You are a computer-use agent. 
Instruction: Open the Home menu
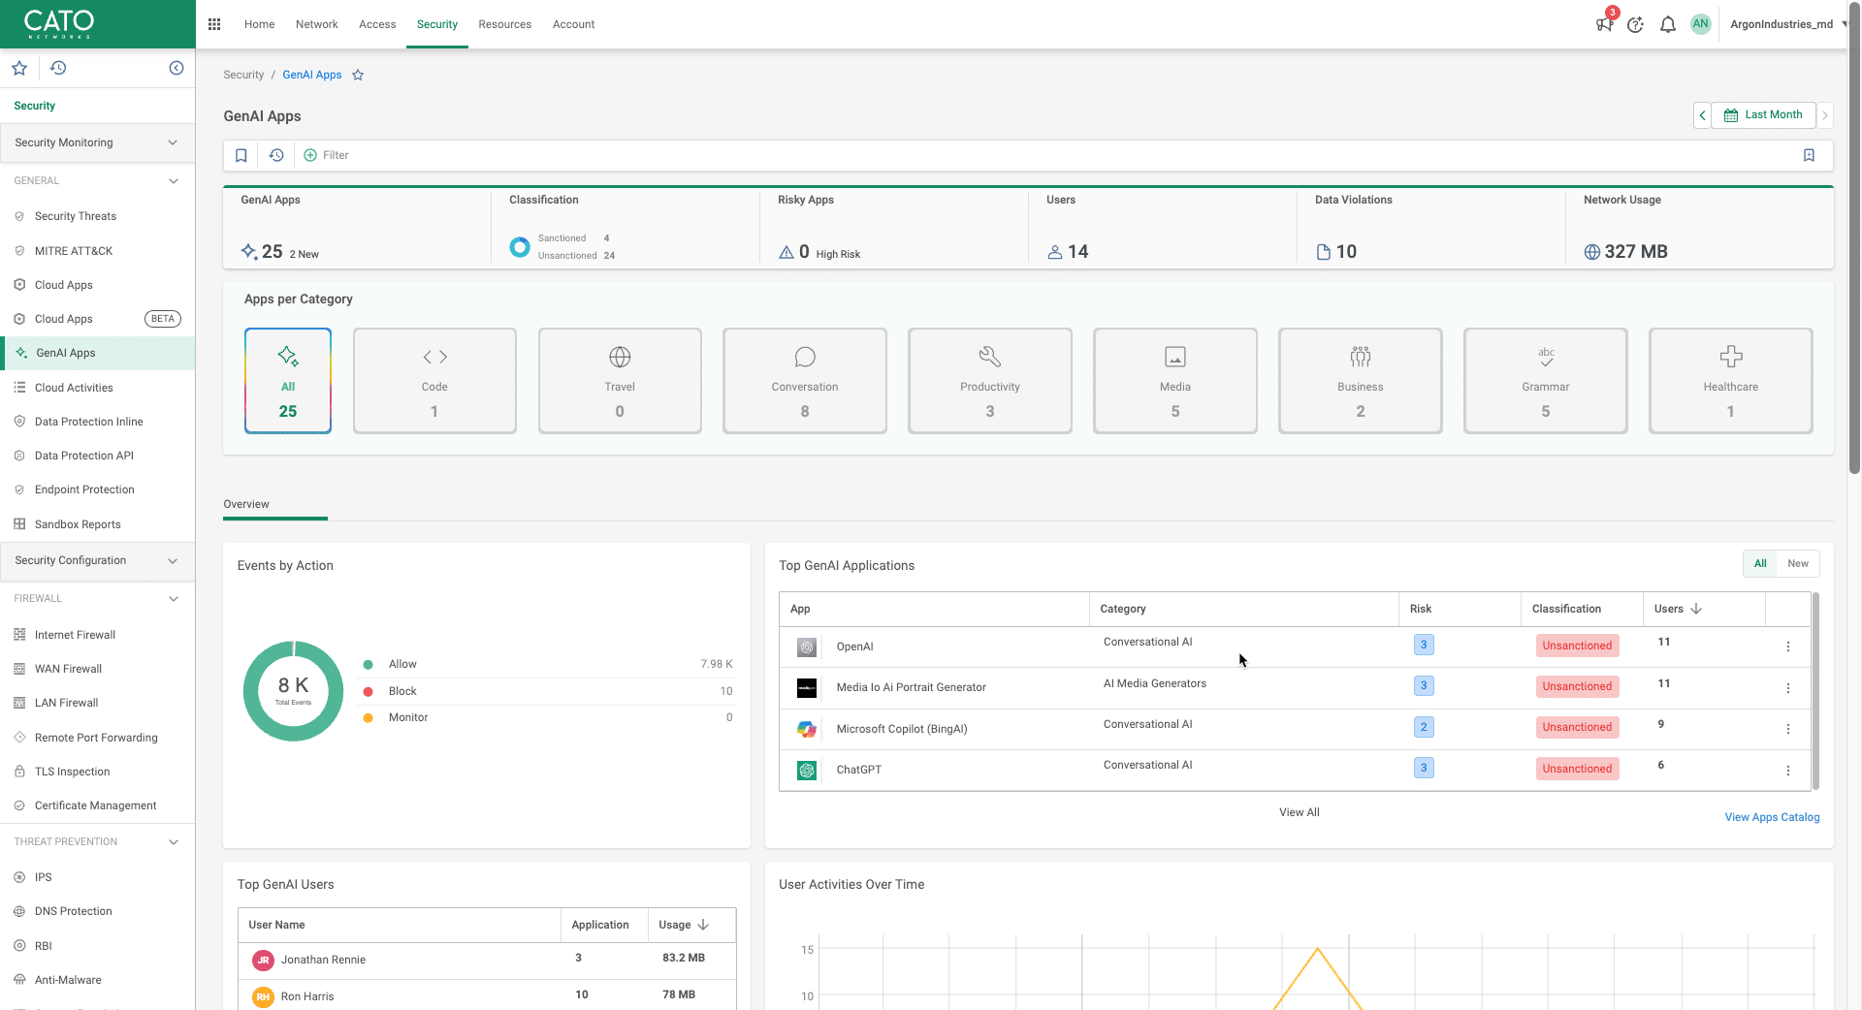[259, 24]
